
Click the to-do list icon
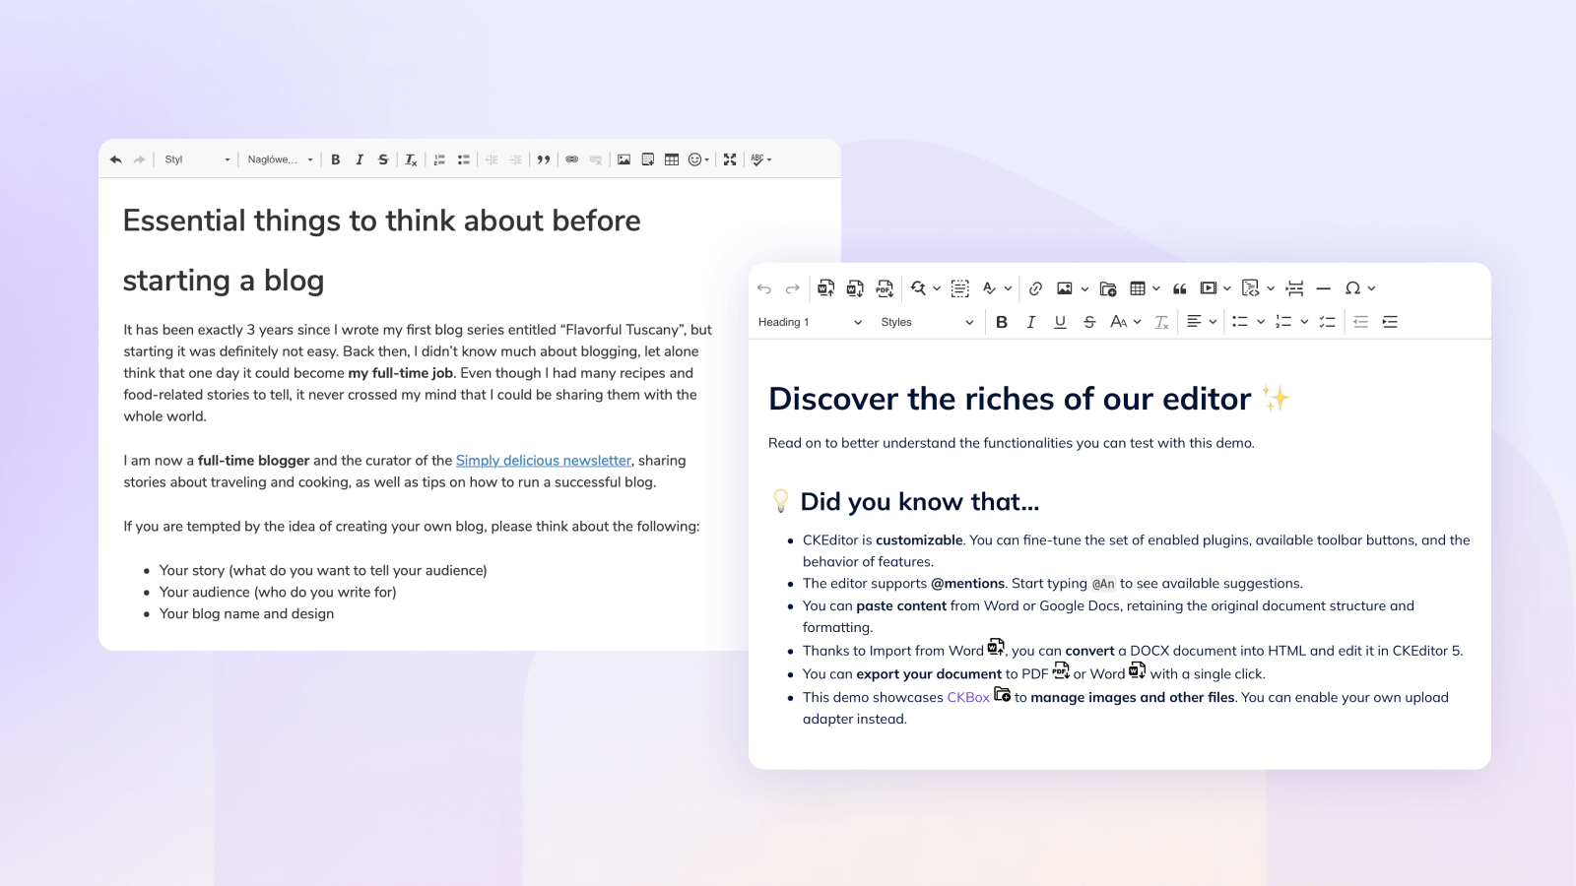[x=1327, y=322]
